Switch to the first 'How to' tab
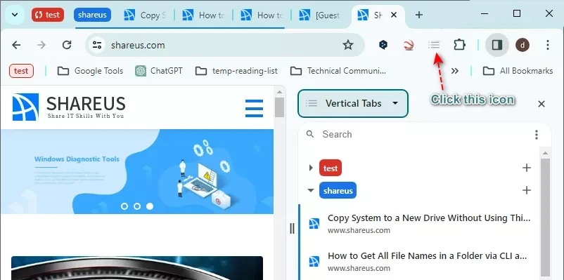Screen dimensions: 564x280 pos(203,15)
